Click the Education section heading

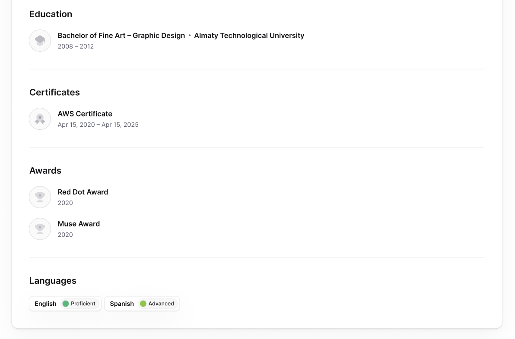coord(51,14)
